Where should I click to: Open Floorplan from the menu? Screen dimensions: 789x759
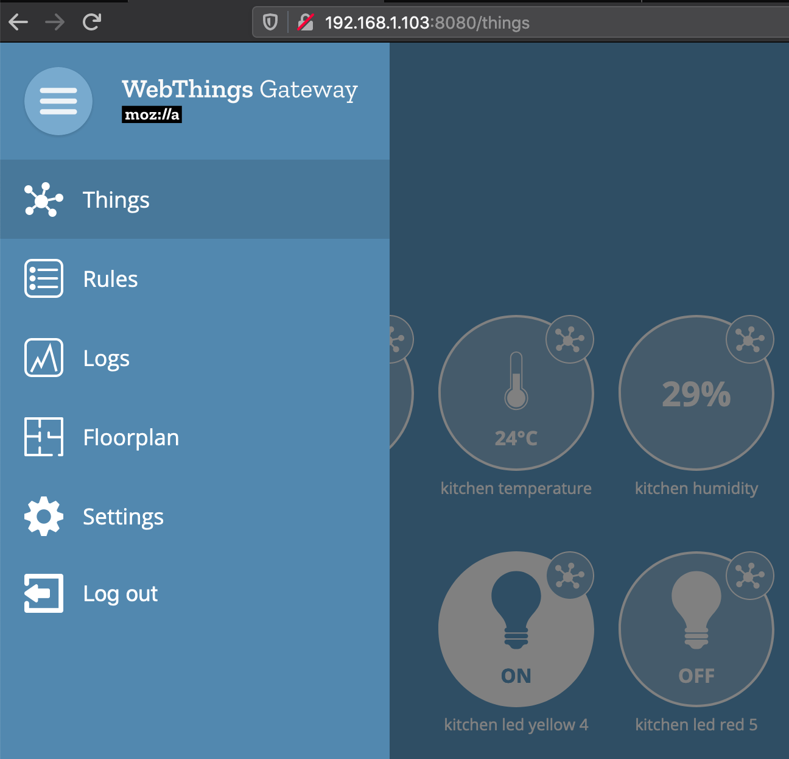click(x=131, y=437)
